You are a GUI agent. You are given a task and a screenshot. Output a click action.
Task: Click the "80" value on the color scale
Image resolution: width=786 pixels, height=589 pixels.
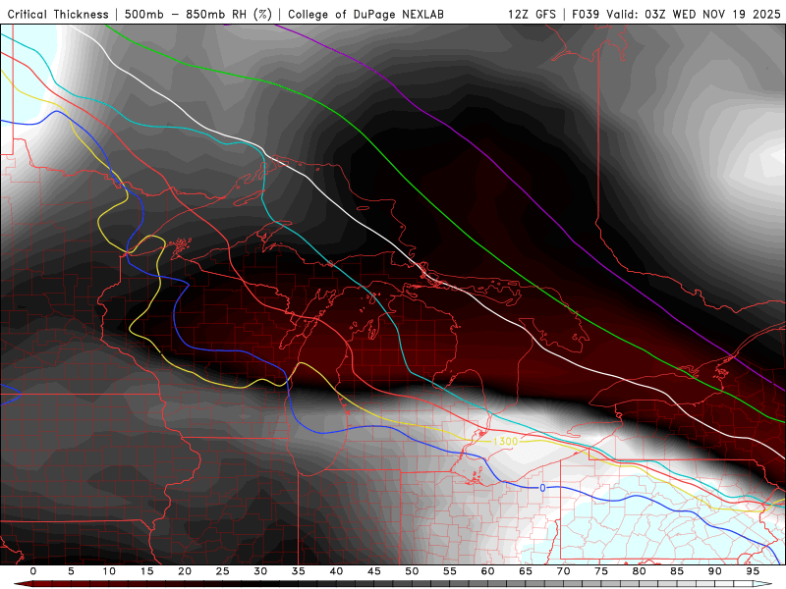pos(639,571)
